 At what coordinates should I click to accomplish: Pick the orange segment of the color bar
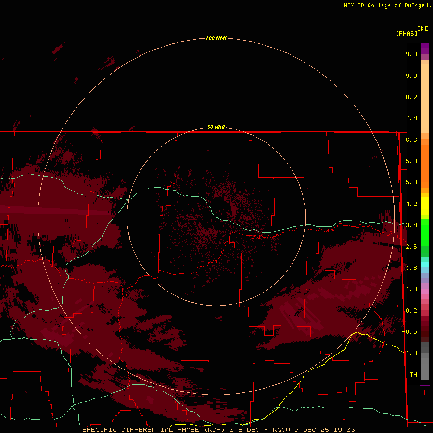click(425, 166)
